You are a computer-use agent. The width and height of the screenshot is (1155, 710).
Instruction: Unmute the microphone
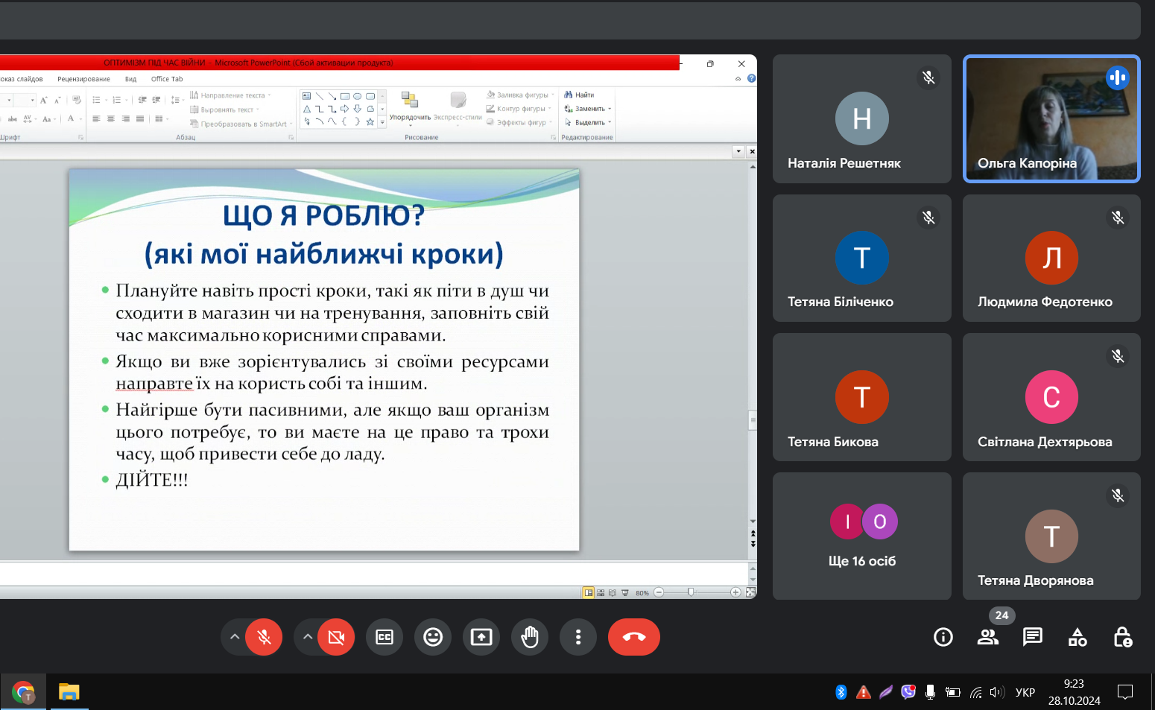pyautogui.click(x=264, y=637)
